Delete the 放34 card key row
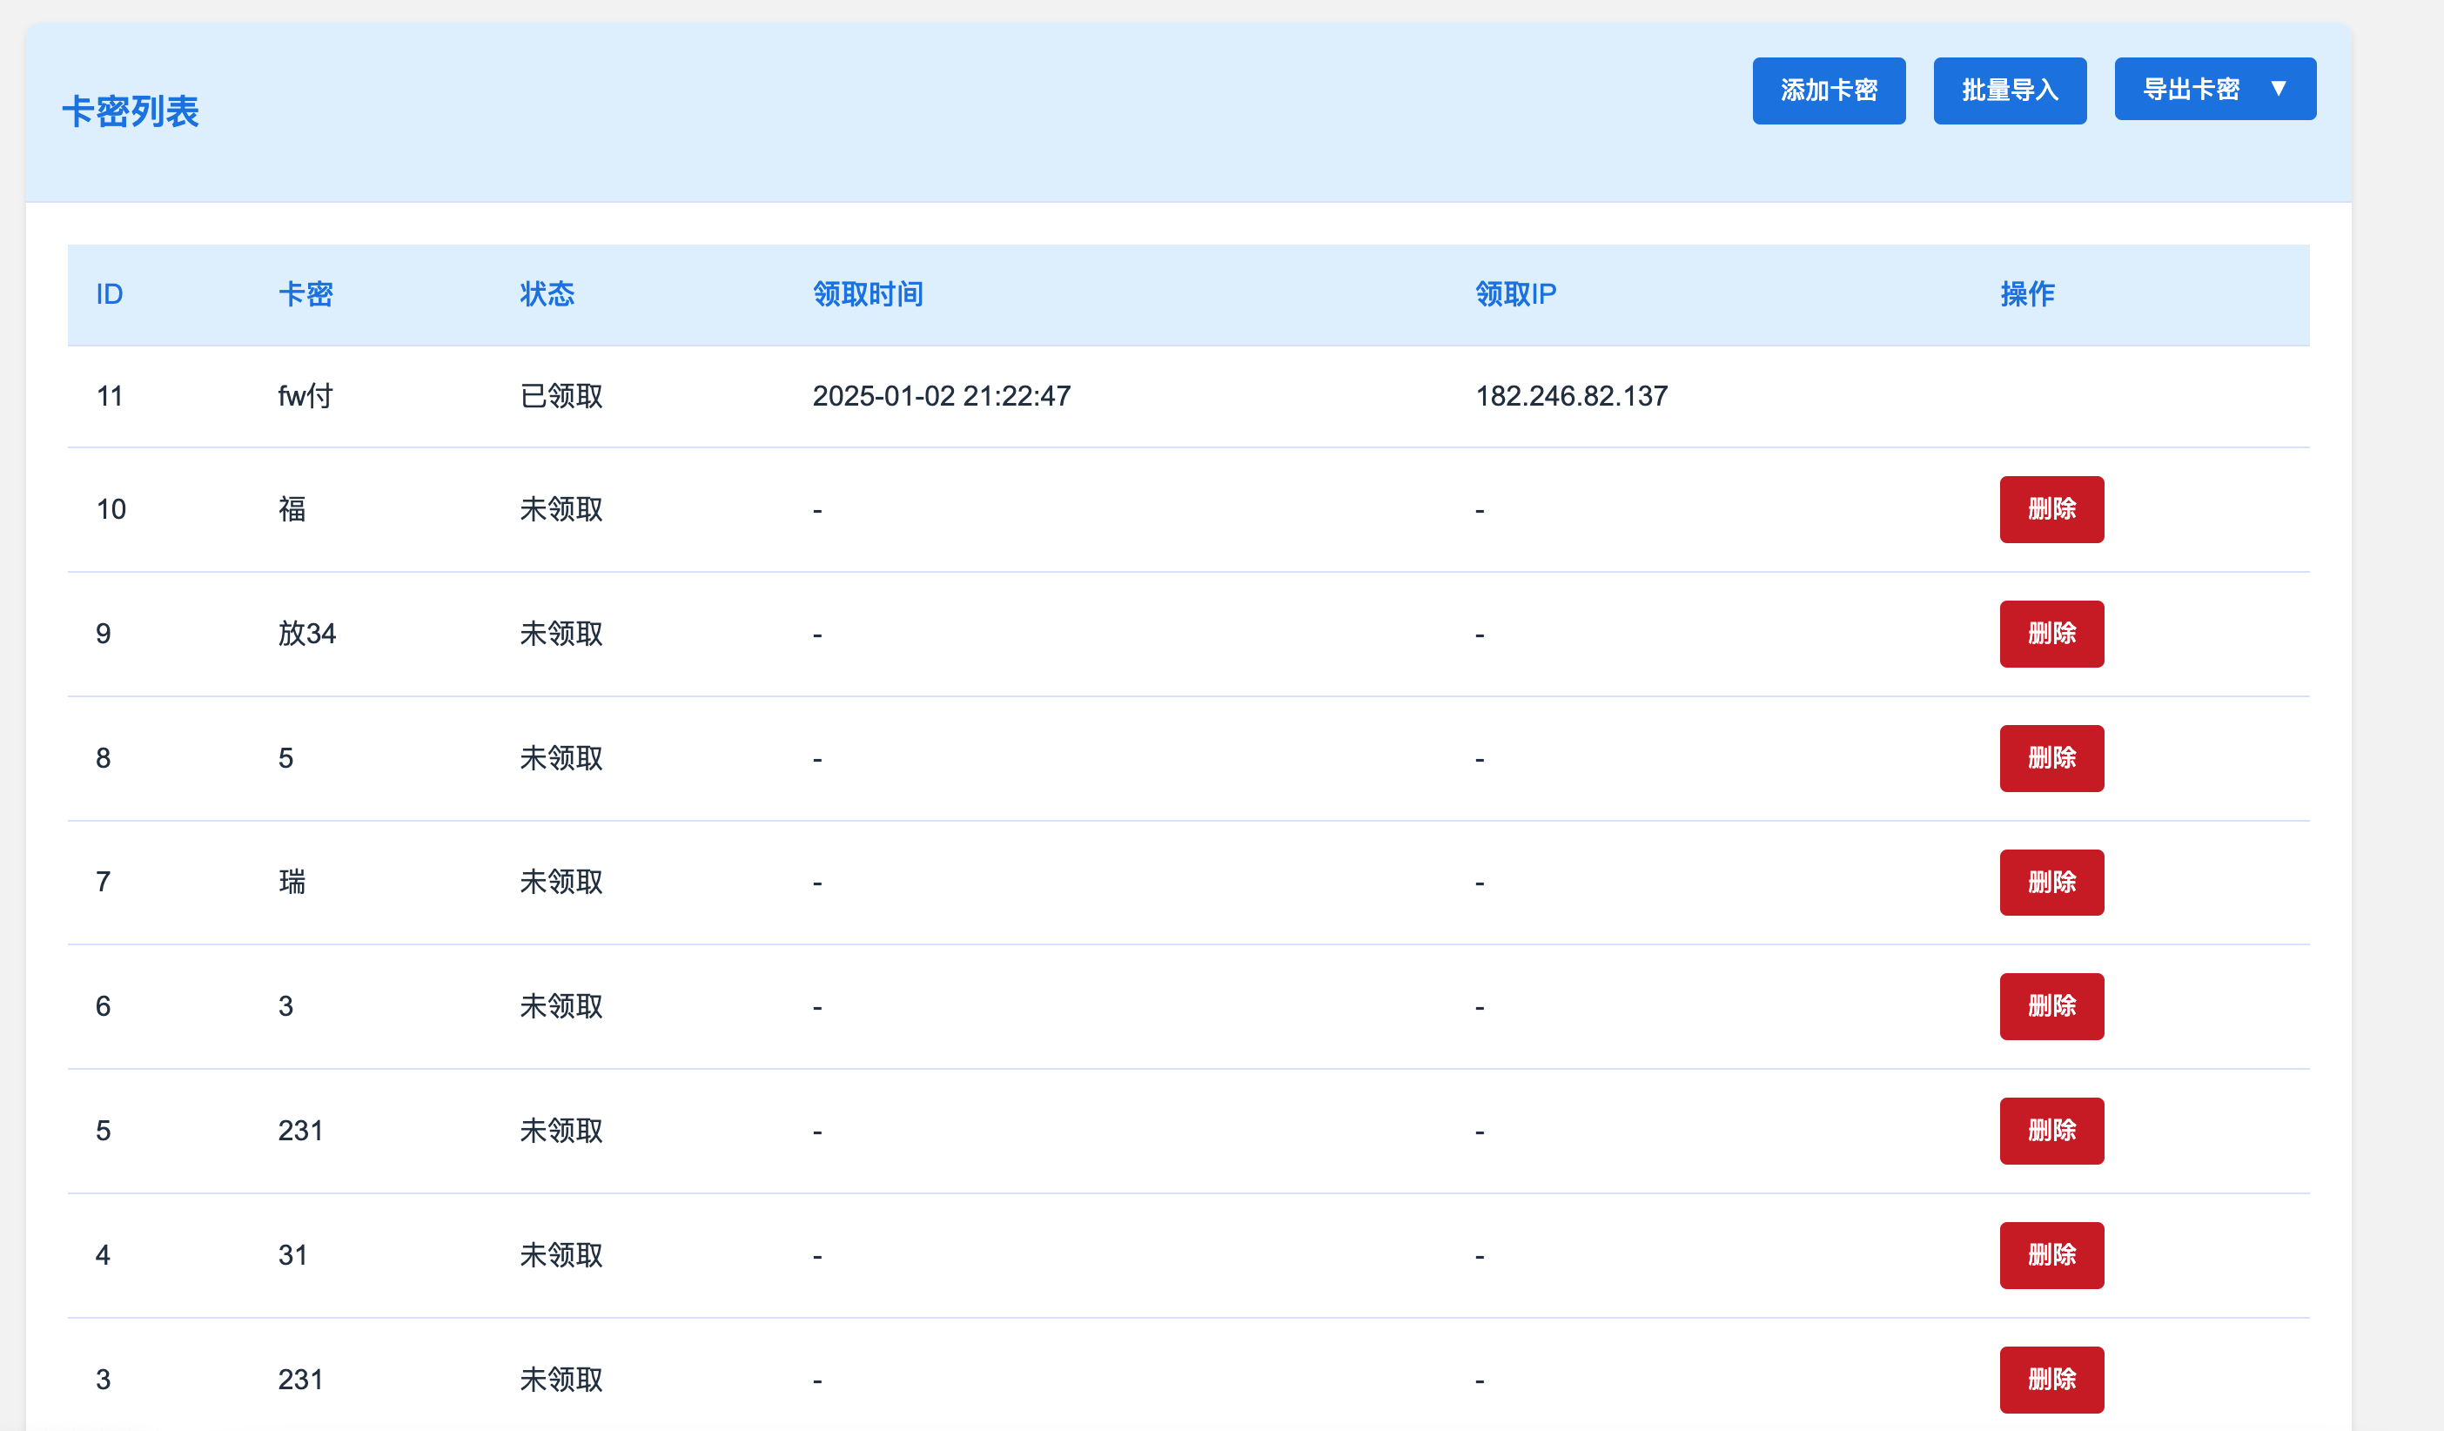Viewport: 2444px width, 1431px height. (x=2051, y=634)
